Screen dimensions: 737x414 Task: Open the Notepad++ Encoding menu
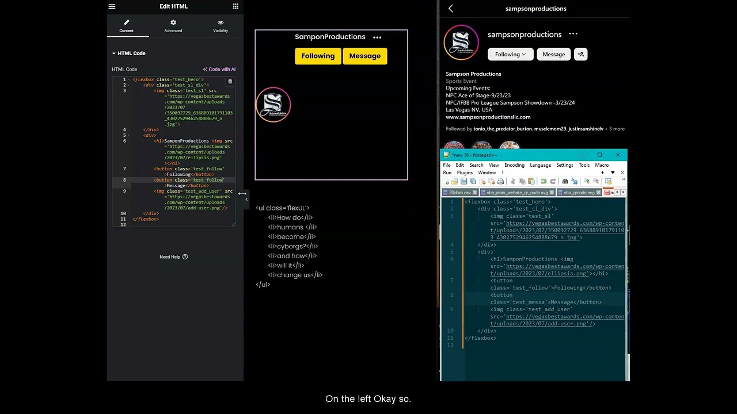[514, 165]
